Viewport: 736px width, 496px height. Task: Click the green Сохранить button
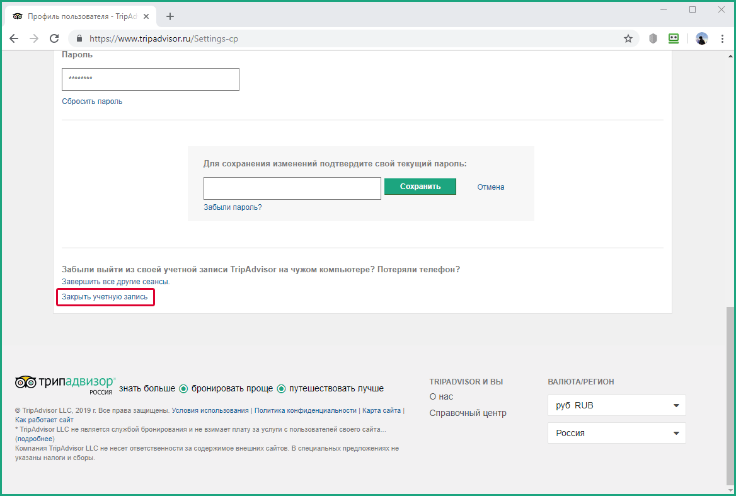click(420, 187)
